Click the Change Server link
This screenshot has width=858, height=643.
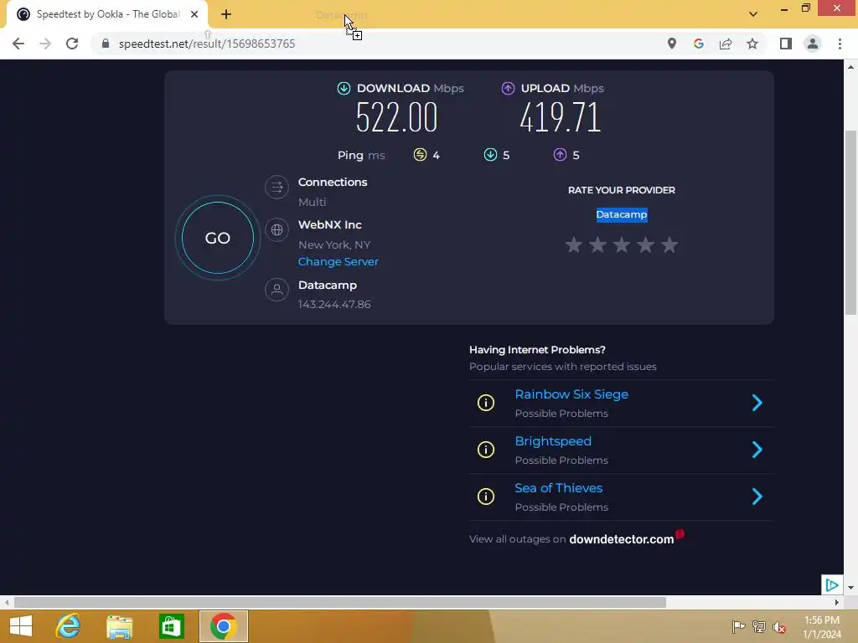(x=339, y=261)
